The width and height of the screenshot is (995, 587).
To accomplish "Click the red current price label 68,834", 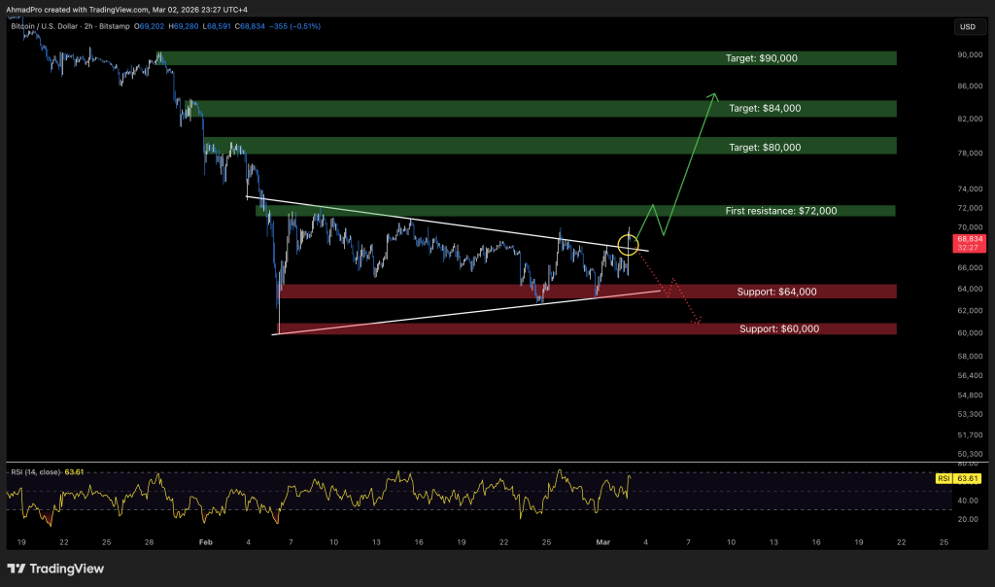I will point(967,238).
